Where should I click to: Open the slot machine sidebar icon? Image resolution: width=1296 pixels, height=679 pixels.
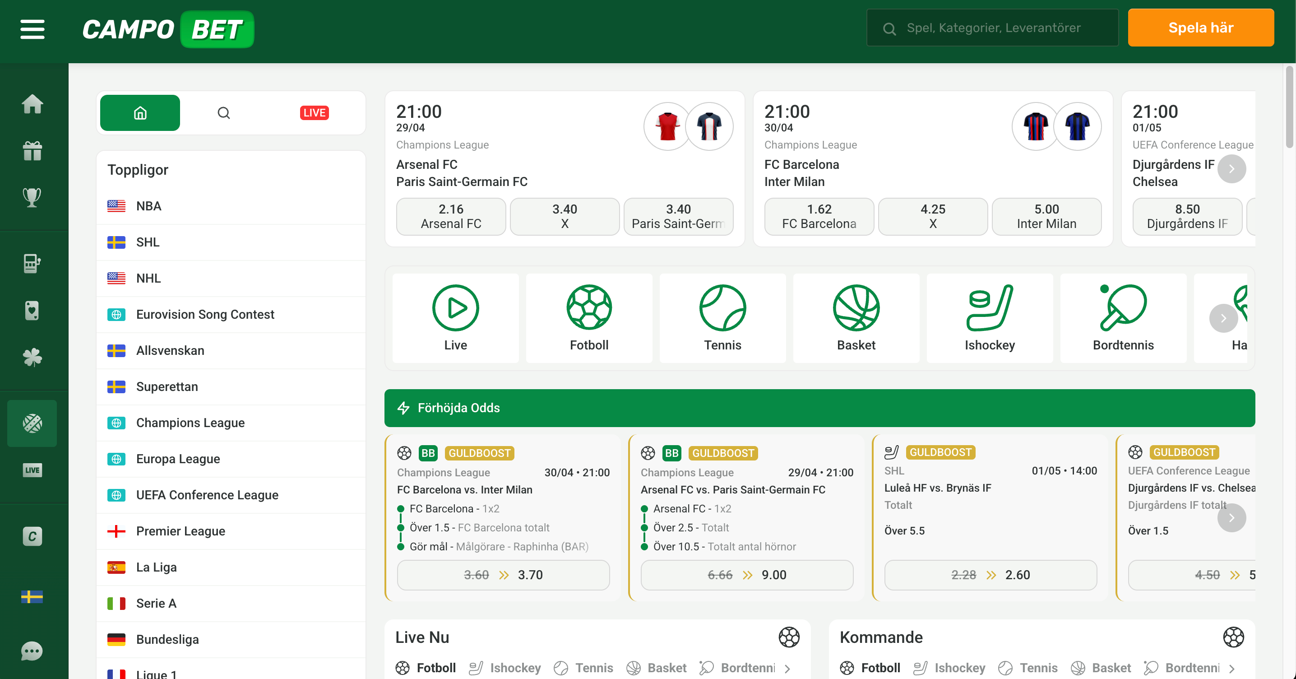point(32,263)
